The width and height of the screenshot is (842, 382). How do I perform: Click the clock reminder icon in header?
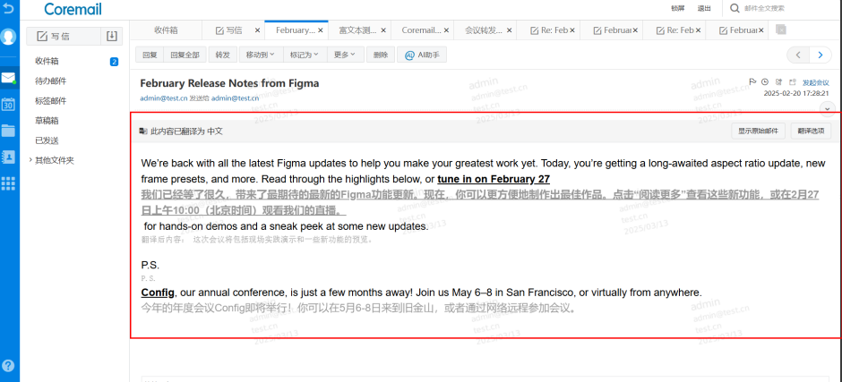[x=764, y=82]
